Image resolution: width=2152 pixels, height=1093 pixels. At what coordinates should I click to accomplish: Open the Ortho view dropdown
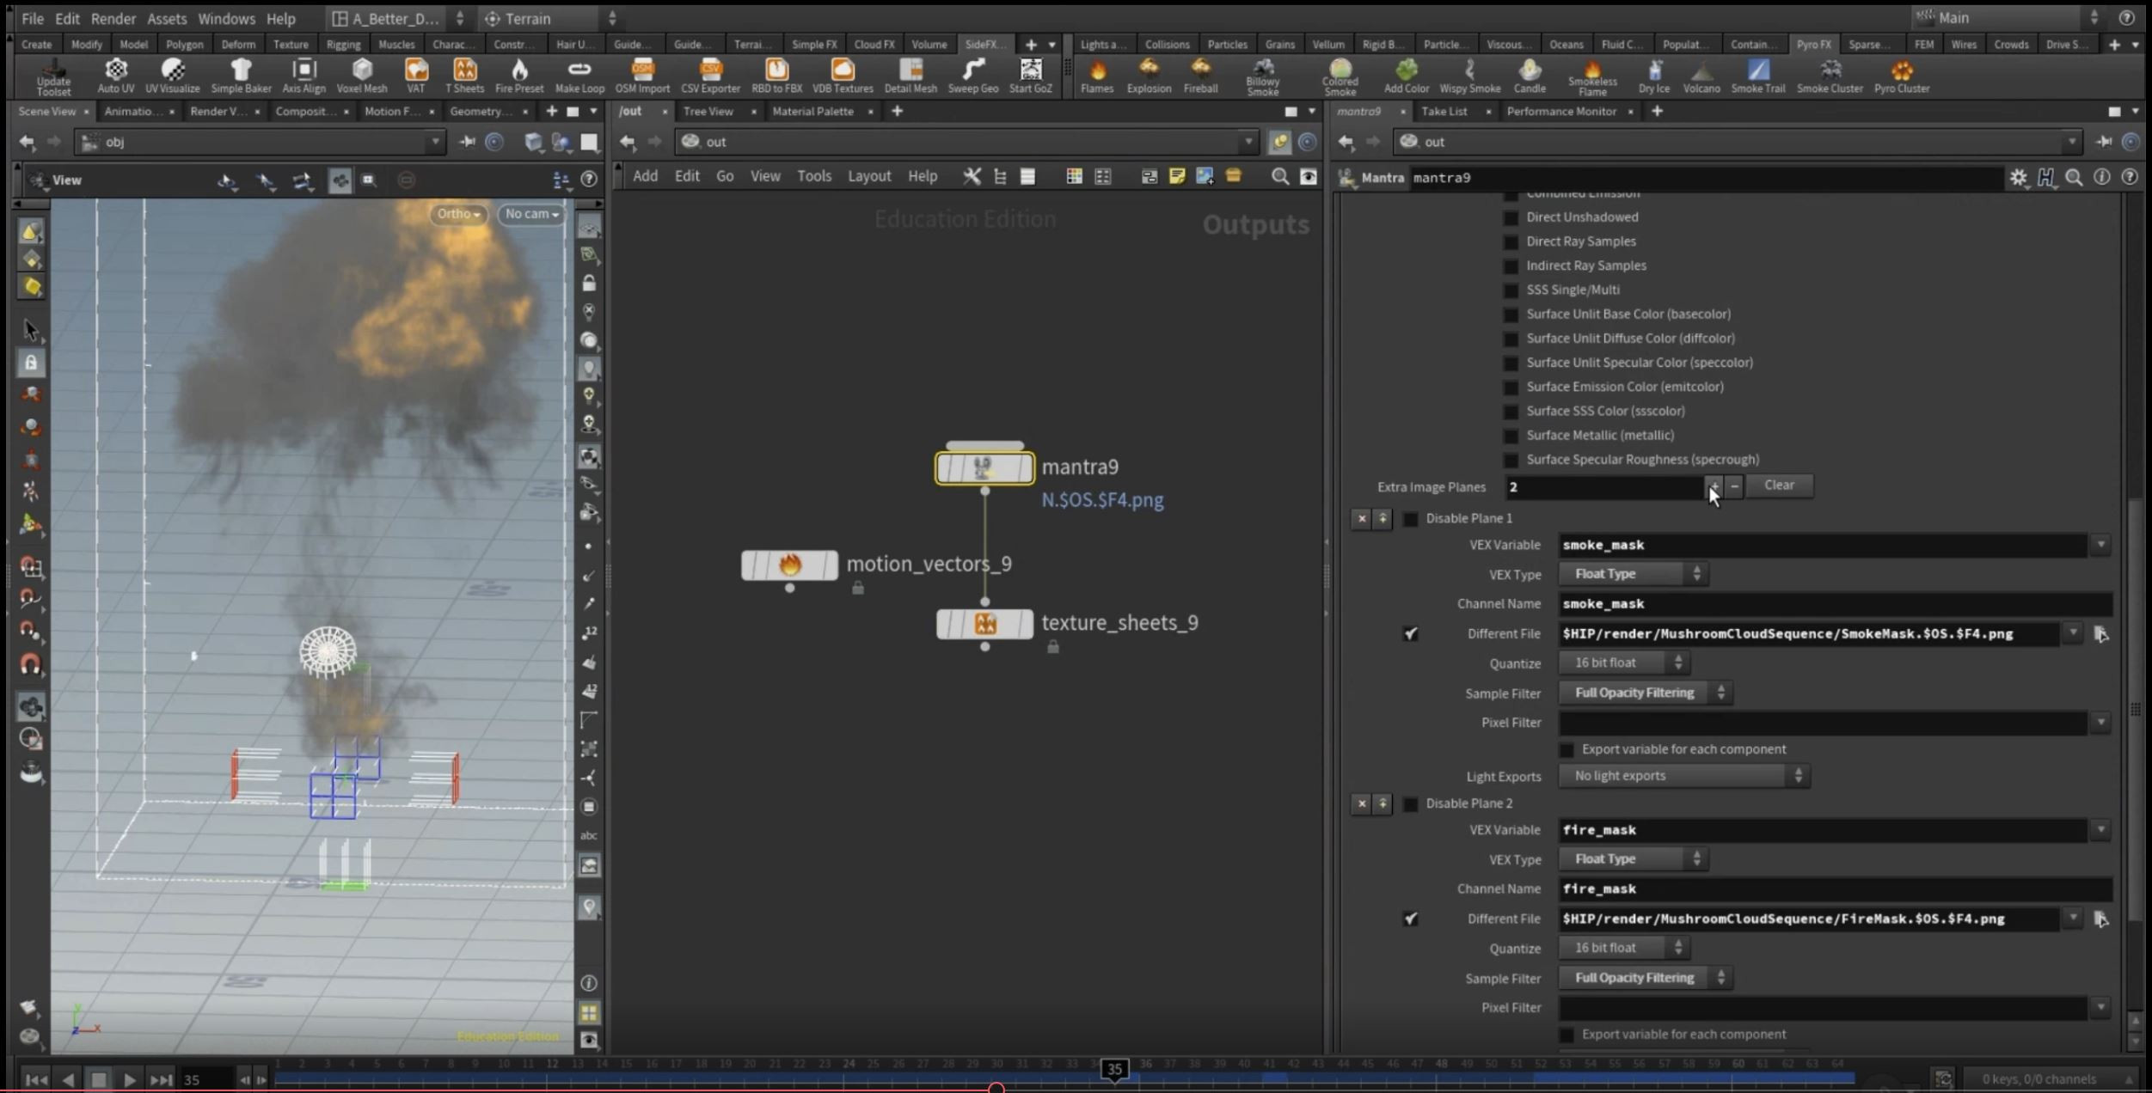tap(457, 214)
